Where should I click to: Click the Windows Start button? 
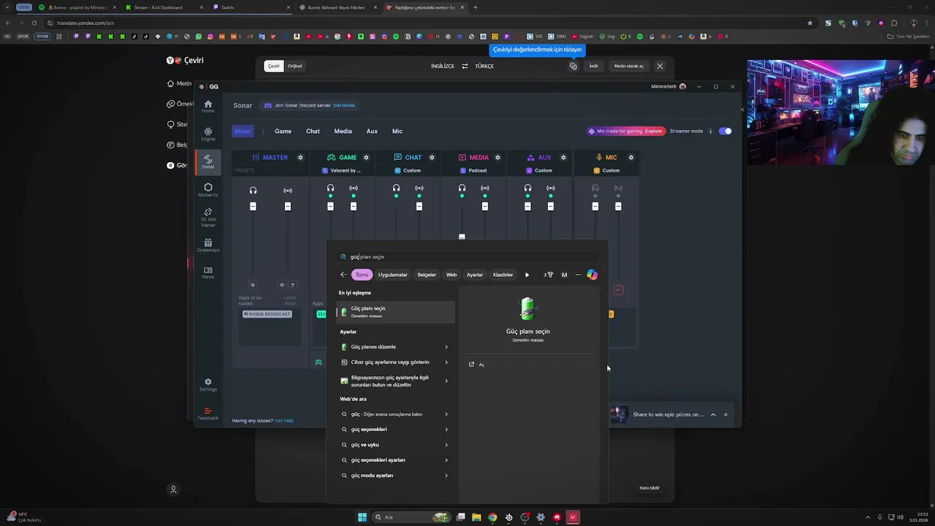362,517
